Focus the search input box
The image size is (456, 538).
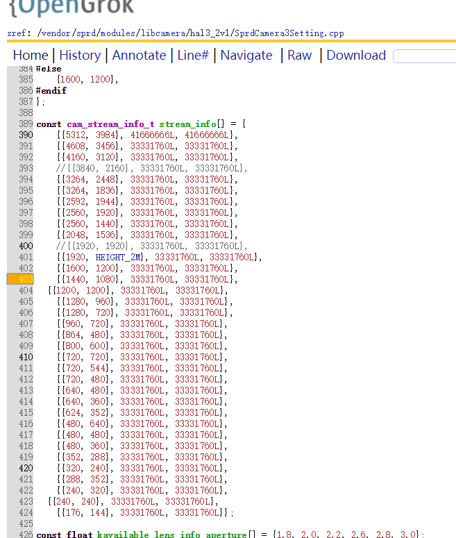[425, 56]
